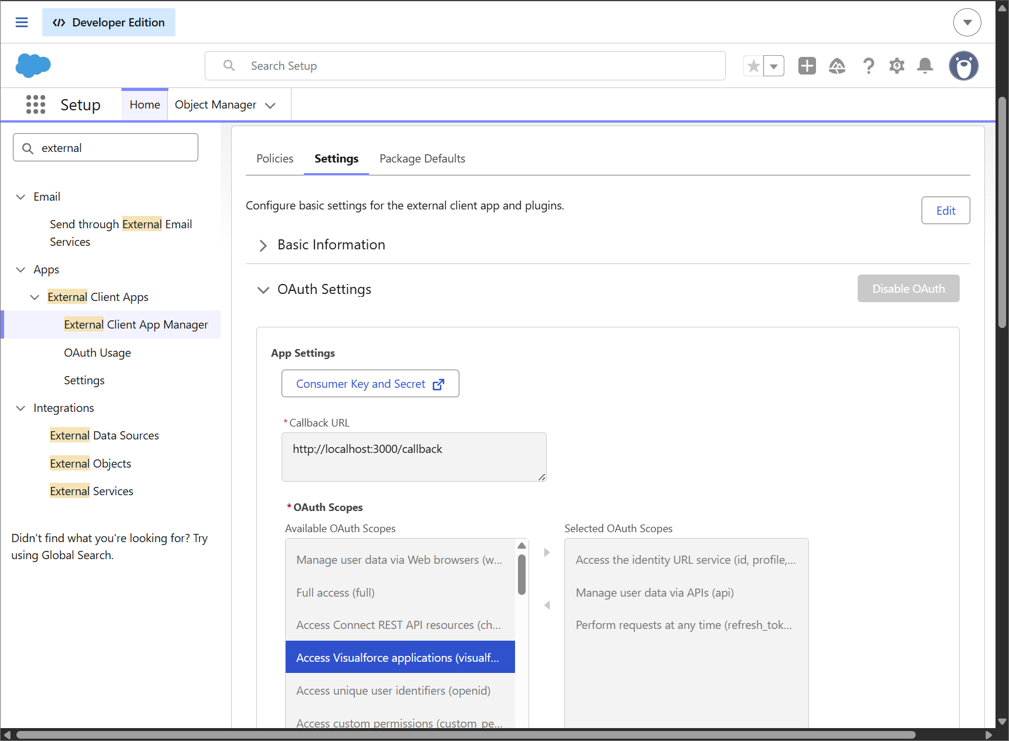Collapse the Integrations tree section
1009x741 pixels.
pyautogui.click(x=21, y=408)
